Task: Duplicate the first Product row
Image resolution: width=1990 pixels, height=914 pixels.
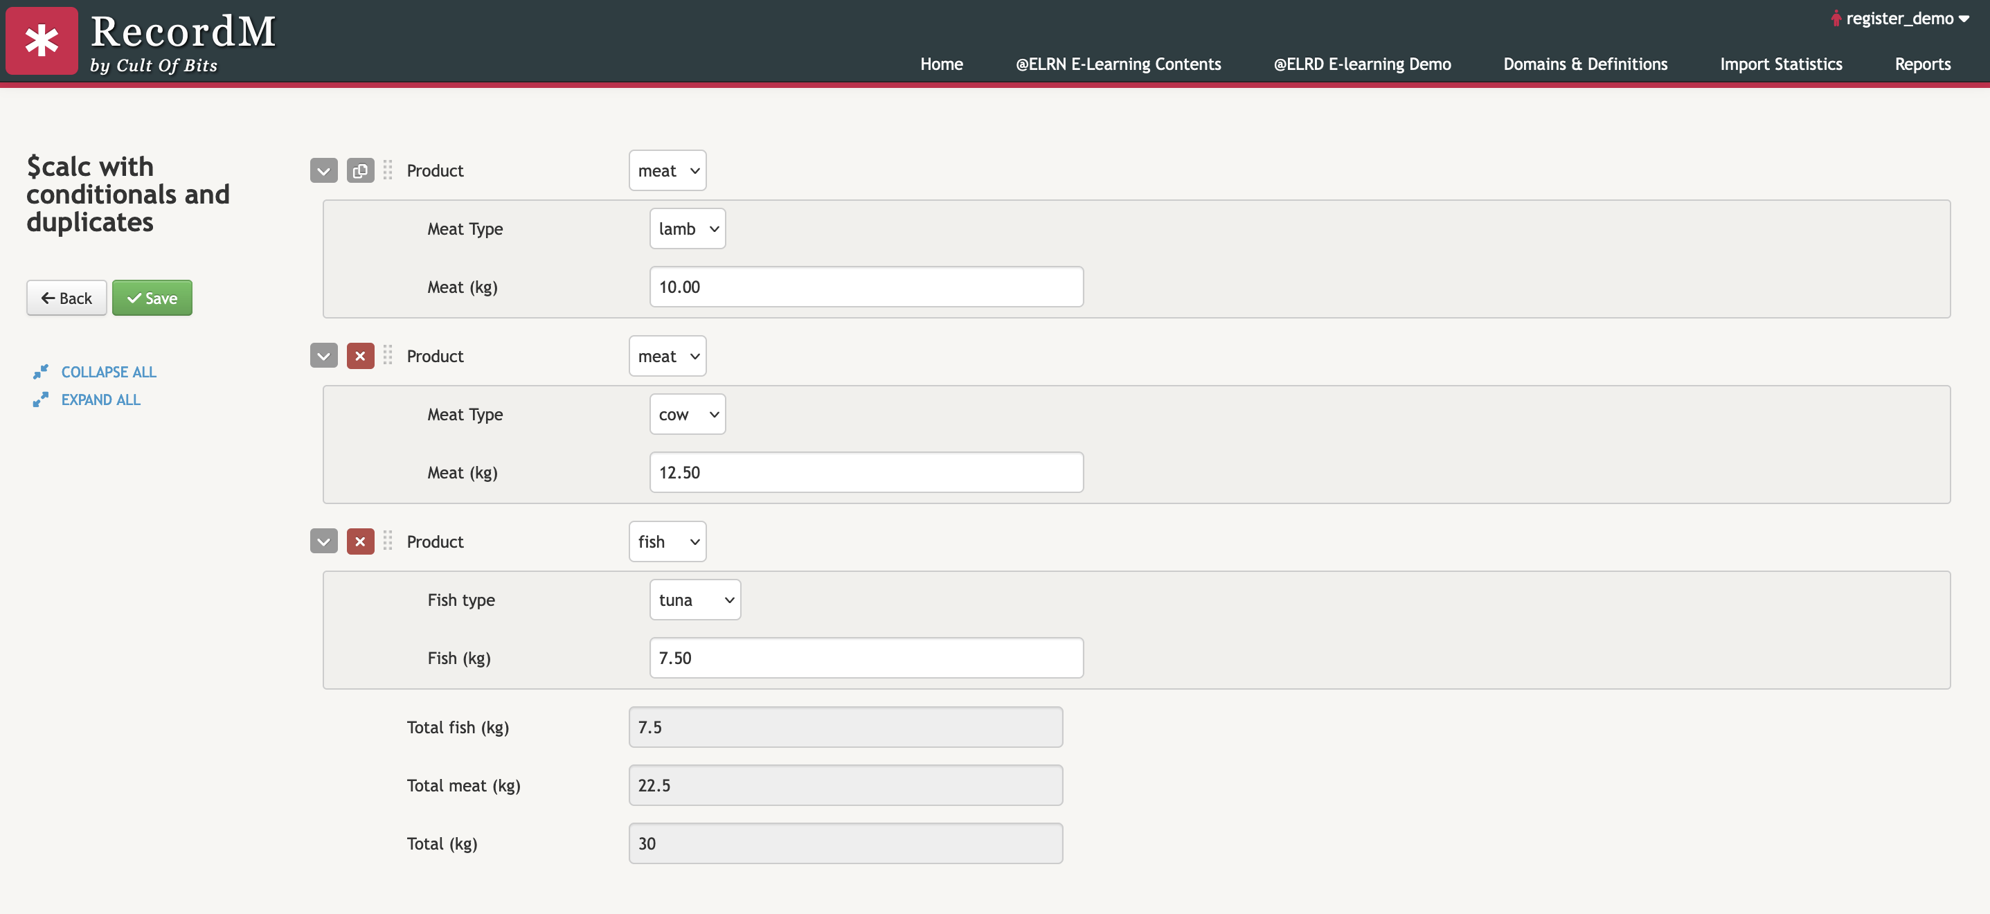Action: pos(360,171)
